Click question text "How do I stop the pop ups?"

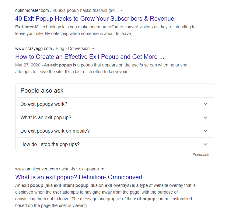click(50, 144)
